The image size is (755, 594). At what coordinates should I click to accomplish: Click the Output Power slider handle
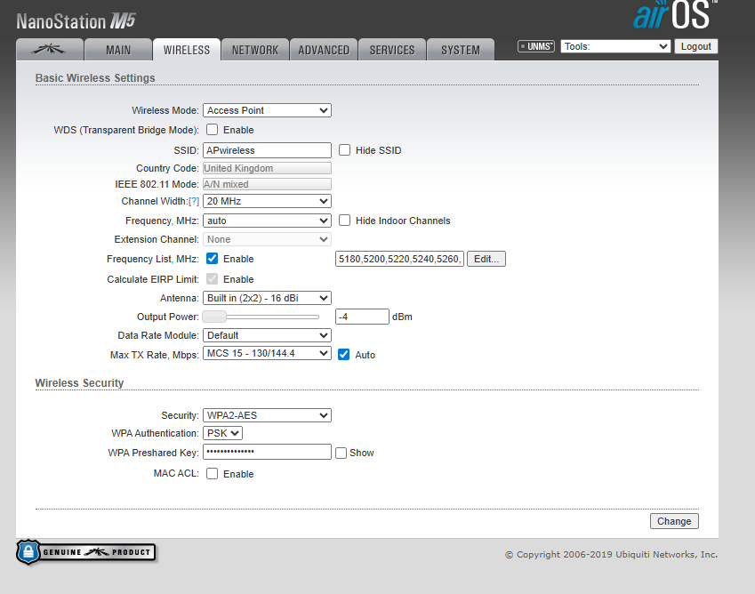coord(214,317)
